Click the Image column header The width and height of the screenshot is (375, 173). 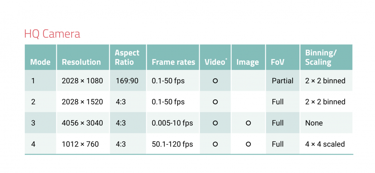pyautogui.click(x=247, y=62)
